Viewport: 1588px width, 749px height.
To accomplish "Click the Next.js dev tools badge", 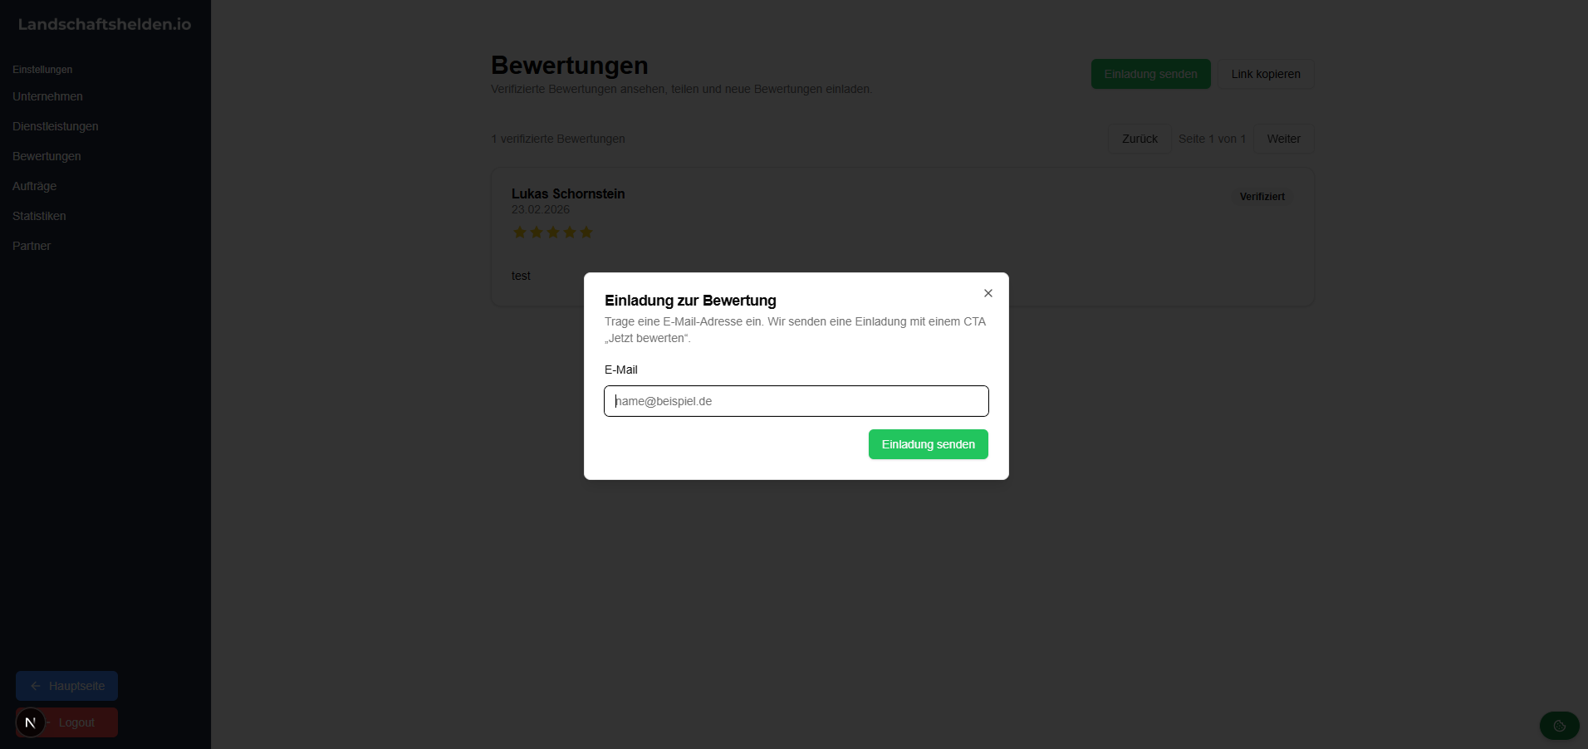I will tap(31, 723).
